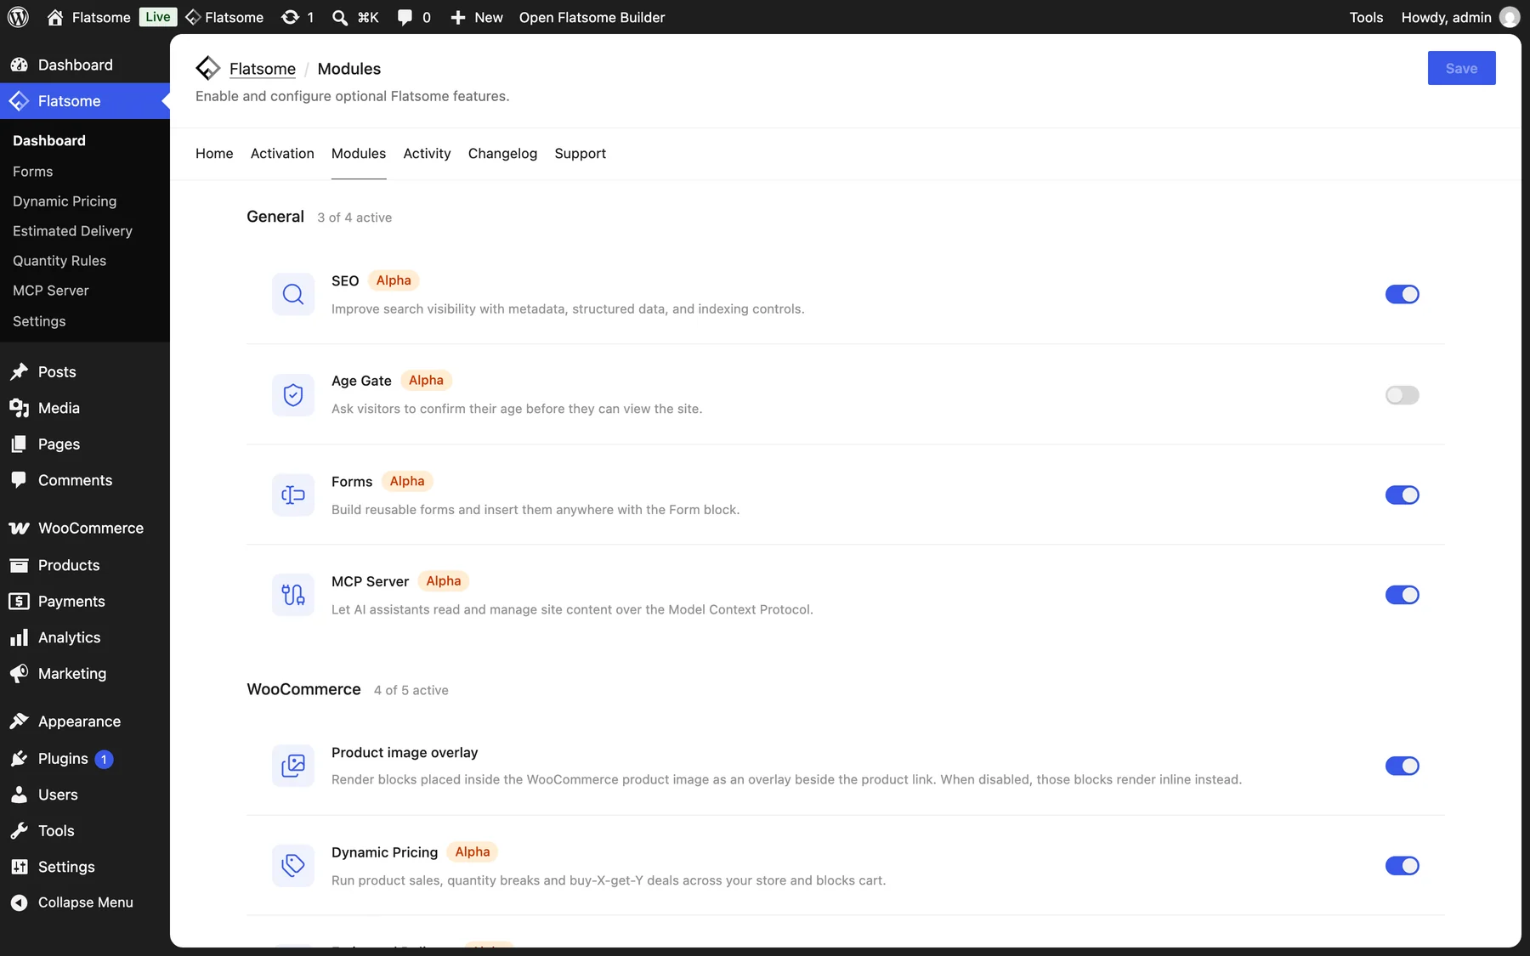The height and width of the screenshot is (956, 1530).
Task: Open the Media sidebar menu
Action: pos(85,408)
